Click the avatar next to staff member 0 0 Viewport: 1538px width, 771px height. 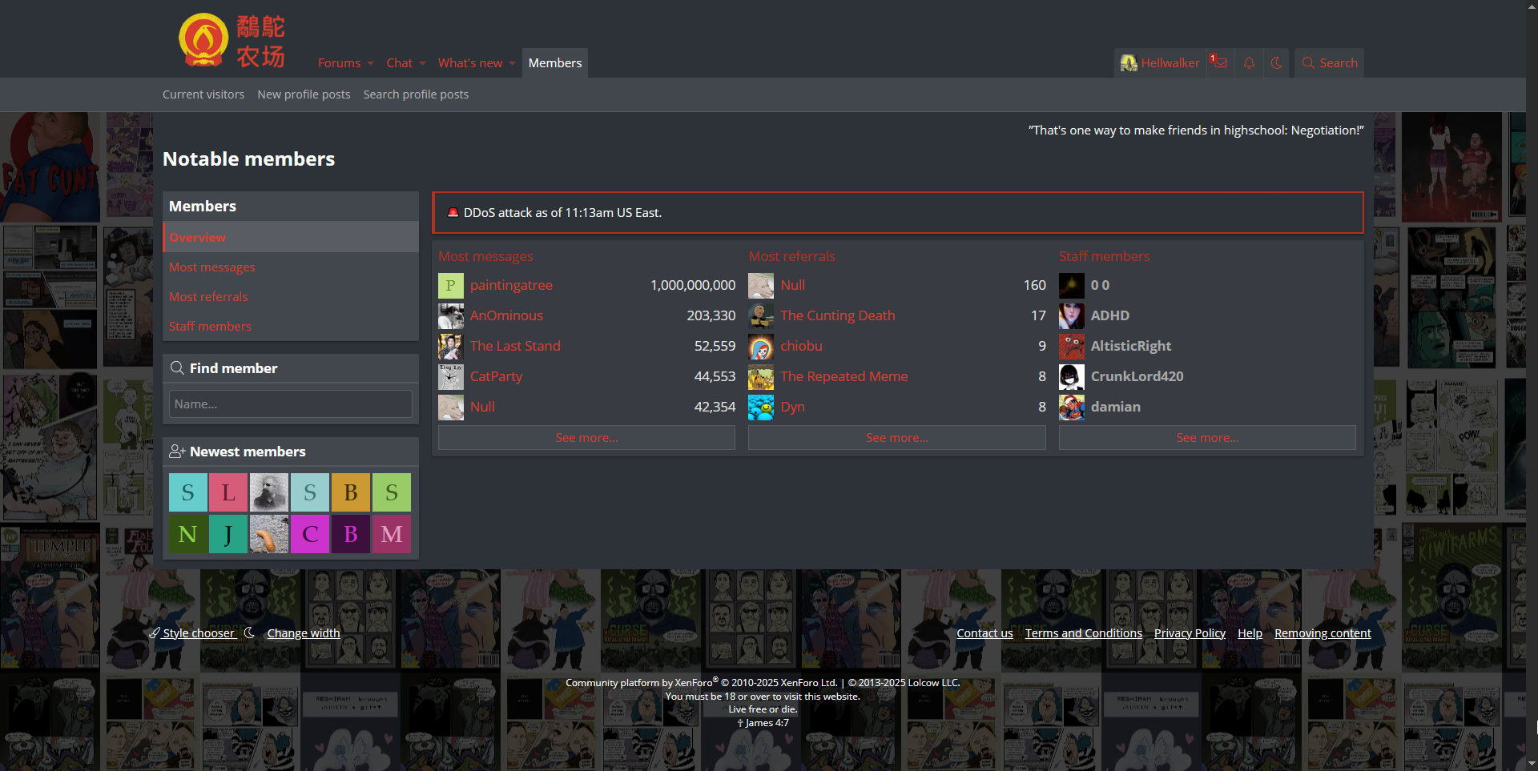click(1072, 286)
